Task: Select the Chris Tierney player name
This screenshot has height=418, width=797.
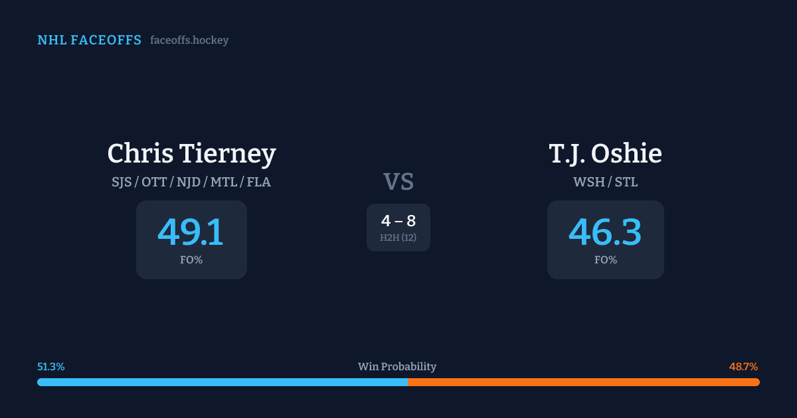Action: click(191, 153)
